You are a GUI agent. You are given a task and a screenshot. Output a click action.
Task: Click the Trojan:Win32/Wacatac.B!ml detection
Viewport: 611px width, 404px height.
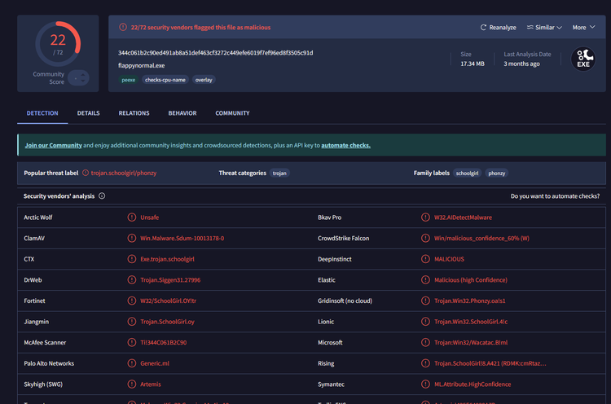pyautogui.click(x=471, y=342)
